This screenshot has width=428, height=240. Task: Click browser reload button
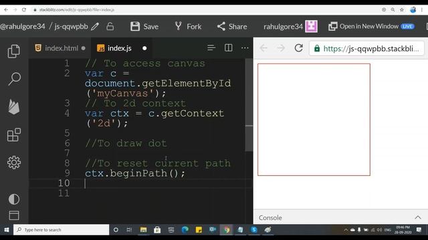point(24,9)
